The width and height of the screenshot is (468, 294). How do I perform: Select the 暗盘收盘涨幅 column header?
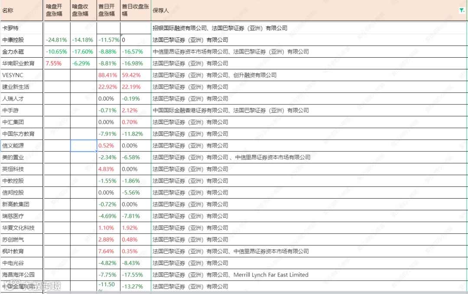pos(84,10)
